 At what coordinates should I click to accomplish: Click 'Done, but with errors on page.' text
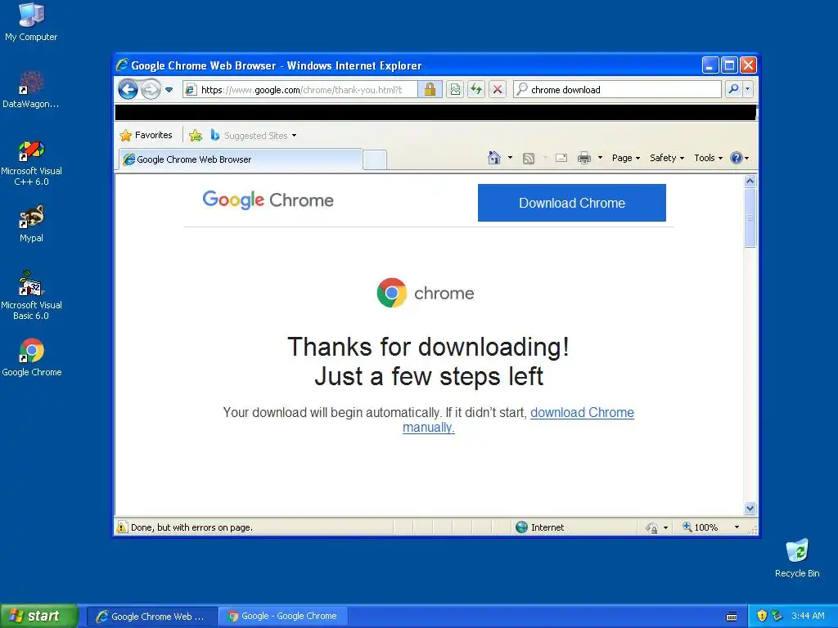(x=191, y=527)
